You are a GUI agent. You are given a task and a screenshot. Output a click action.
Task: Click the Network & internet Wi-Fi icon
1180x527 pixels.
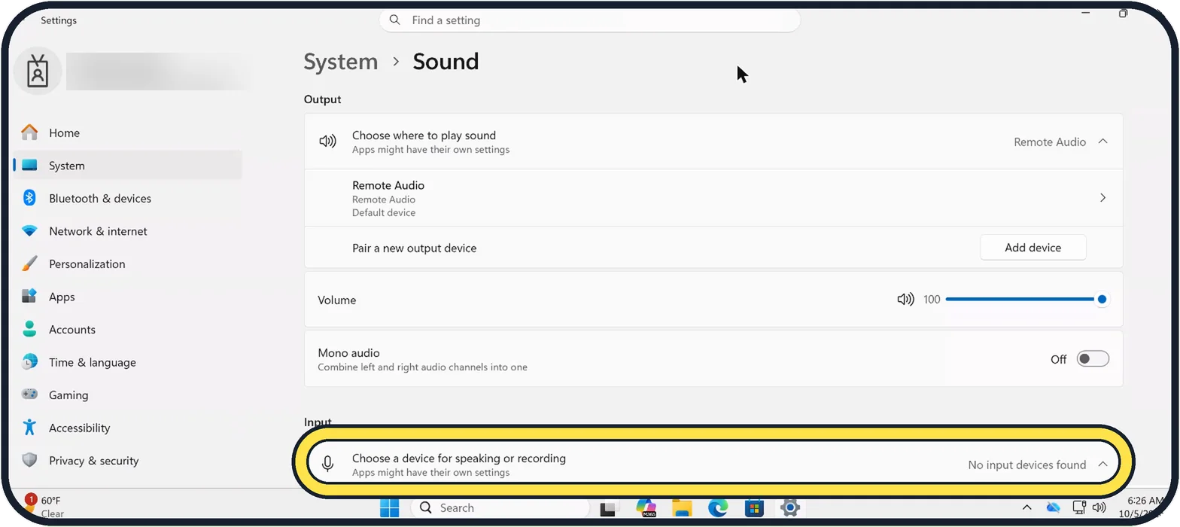click(x=29, y=231)
